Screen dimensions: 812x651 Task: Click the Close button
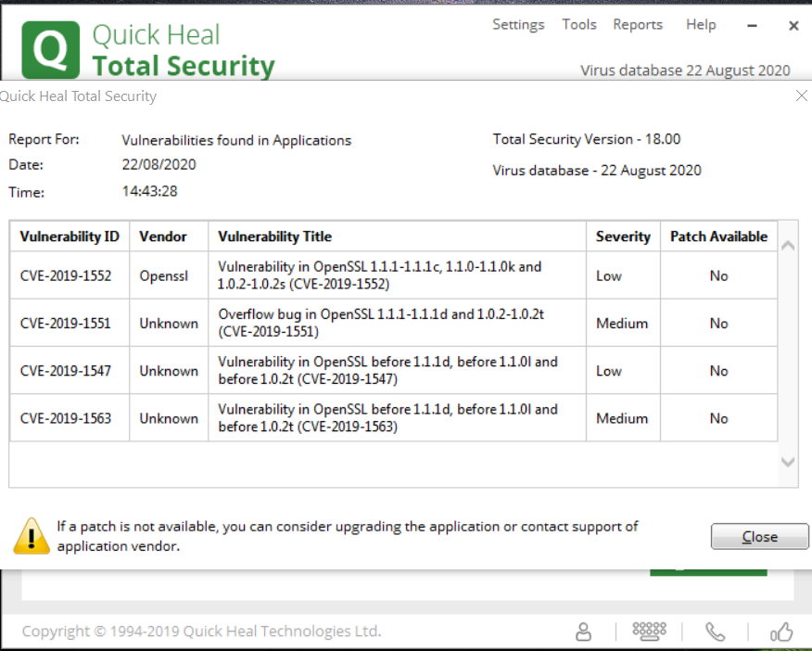coord(760,537)
